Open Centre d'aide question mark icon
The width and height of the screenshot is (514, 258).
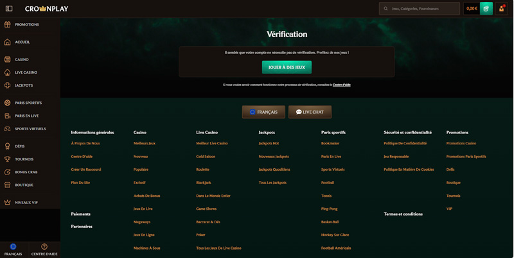[44, 246]
